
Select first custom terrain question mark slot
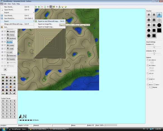(x=3, y=101)
